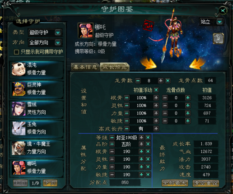Click the silver equipment icon beside the model
233x194 pixels.
(218, 39)
